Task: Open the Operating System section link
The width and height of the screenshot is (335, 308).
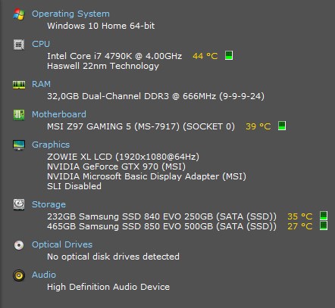Action: pos(70,14)
